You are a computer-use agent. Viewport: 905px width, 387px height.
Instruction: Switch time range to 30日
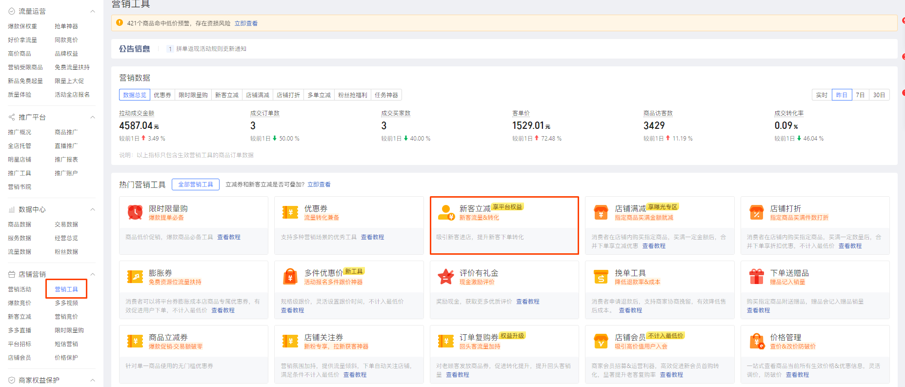(x=879, y=95)
